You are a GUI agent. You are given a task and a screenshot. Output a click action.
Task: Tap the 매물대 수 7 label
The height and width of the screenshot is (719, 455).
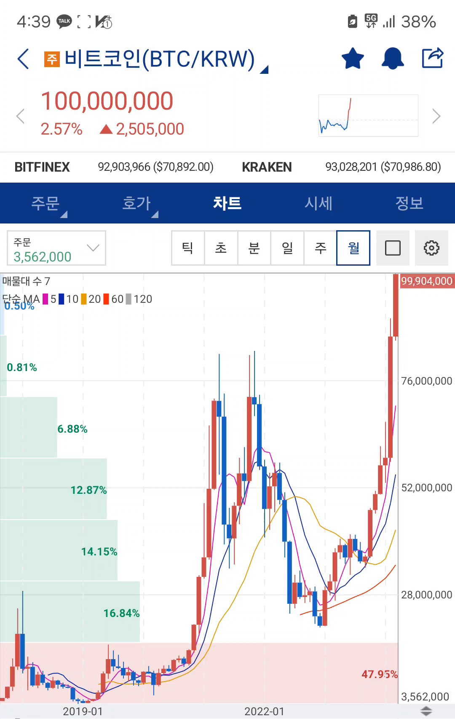[x=26, y=281]
